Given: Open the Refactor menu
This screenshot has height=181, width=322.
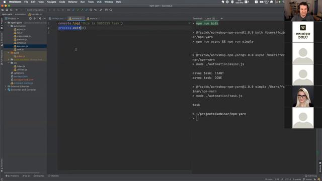Looking at the screenshot, I should tap(72, 2).
